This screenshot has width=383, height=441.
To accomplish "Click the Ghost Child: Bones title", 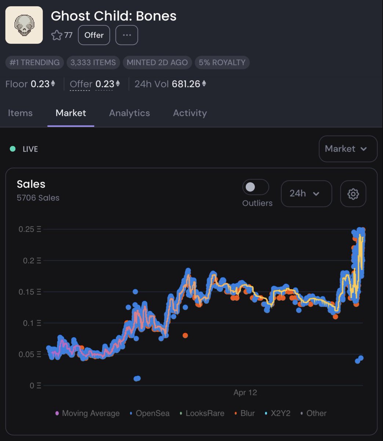I will [114, 16].
